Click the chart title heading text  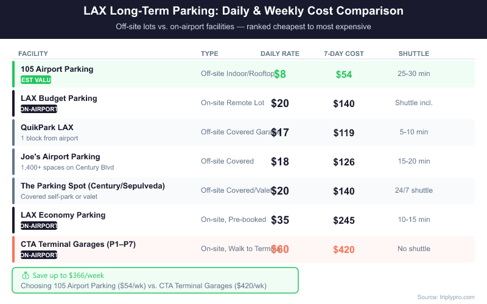tap(243, 12)
